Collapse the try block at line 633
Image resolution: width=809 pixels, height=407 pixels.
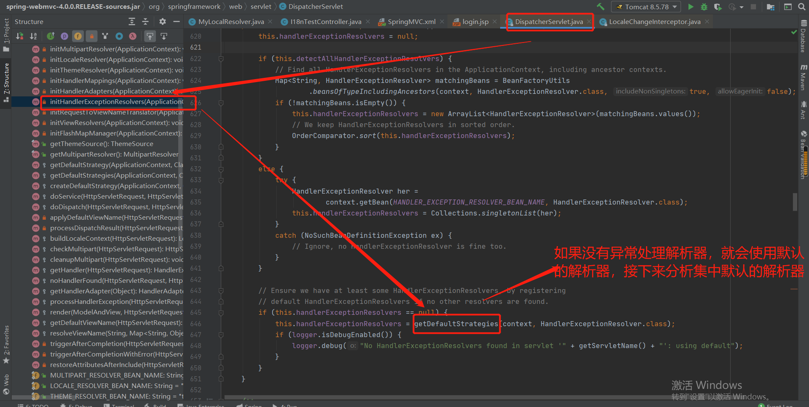click(221, 180)
